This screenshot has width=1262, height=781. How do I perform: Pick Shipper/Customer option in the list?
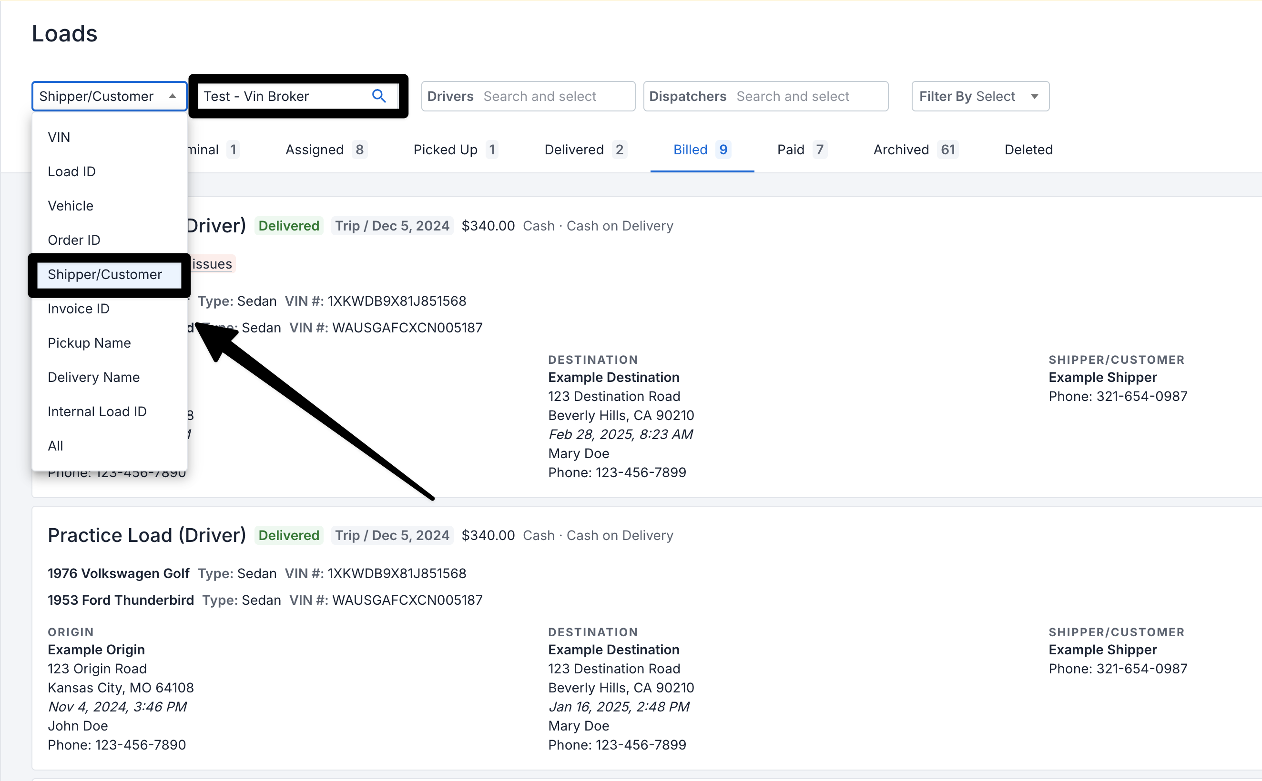109,274
